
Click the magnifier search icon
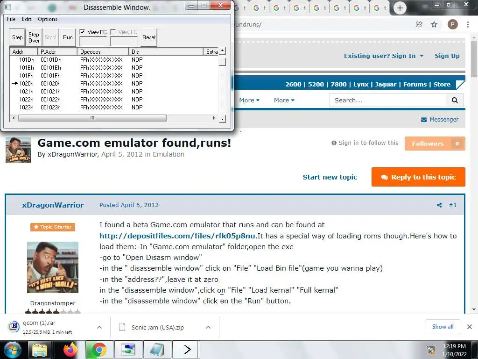click(455, 100)
